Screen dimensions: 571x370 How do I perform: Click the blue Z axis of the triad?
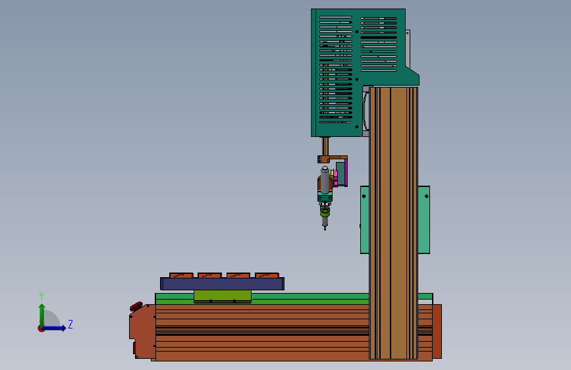[x=55, y=329]
